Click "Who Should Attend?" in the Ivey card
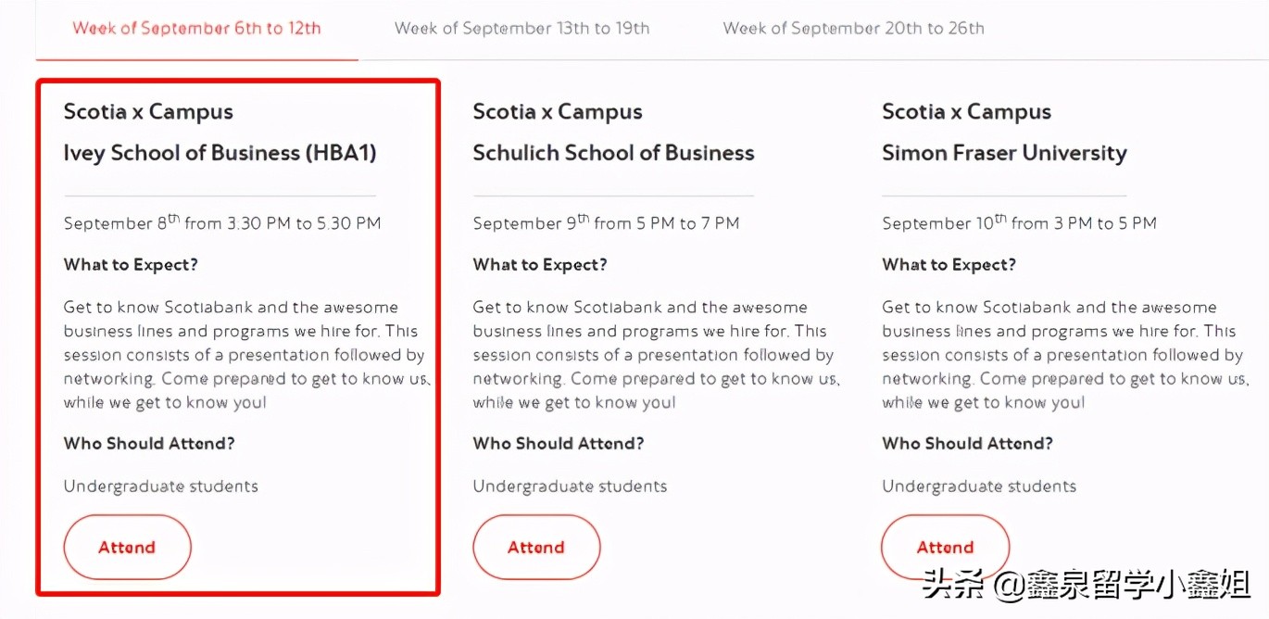Viewport: 1269px width, 619px height. 149,444
